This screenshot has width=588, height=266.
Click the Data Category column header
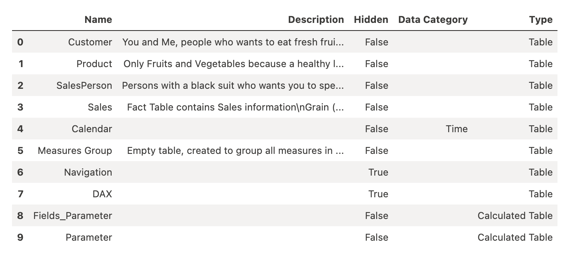[x=433, y=20]
